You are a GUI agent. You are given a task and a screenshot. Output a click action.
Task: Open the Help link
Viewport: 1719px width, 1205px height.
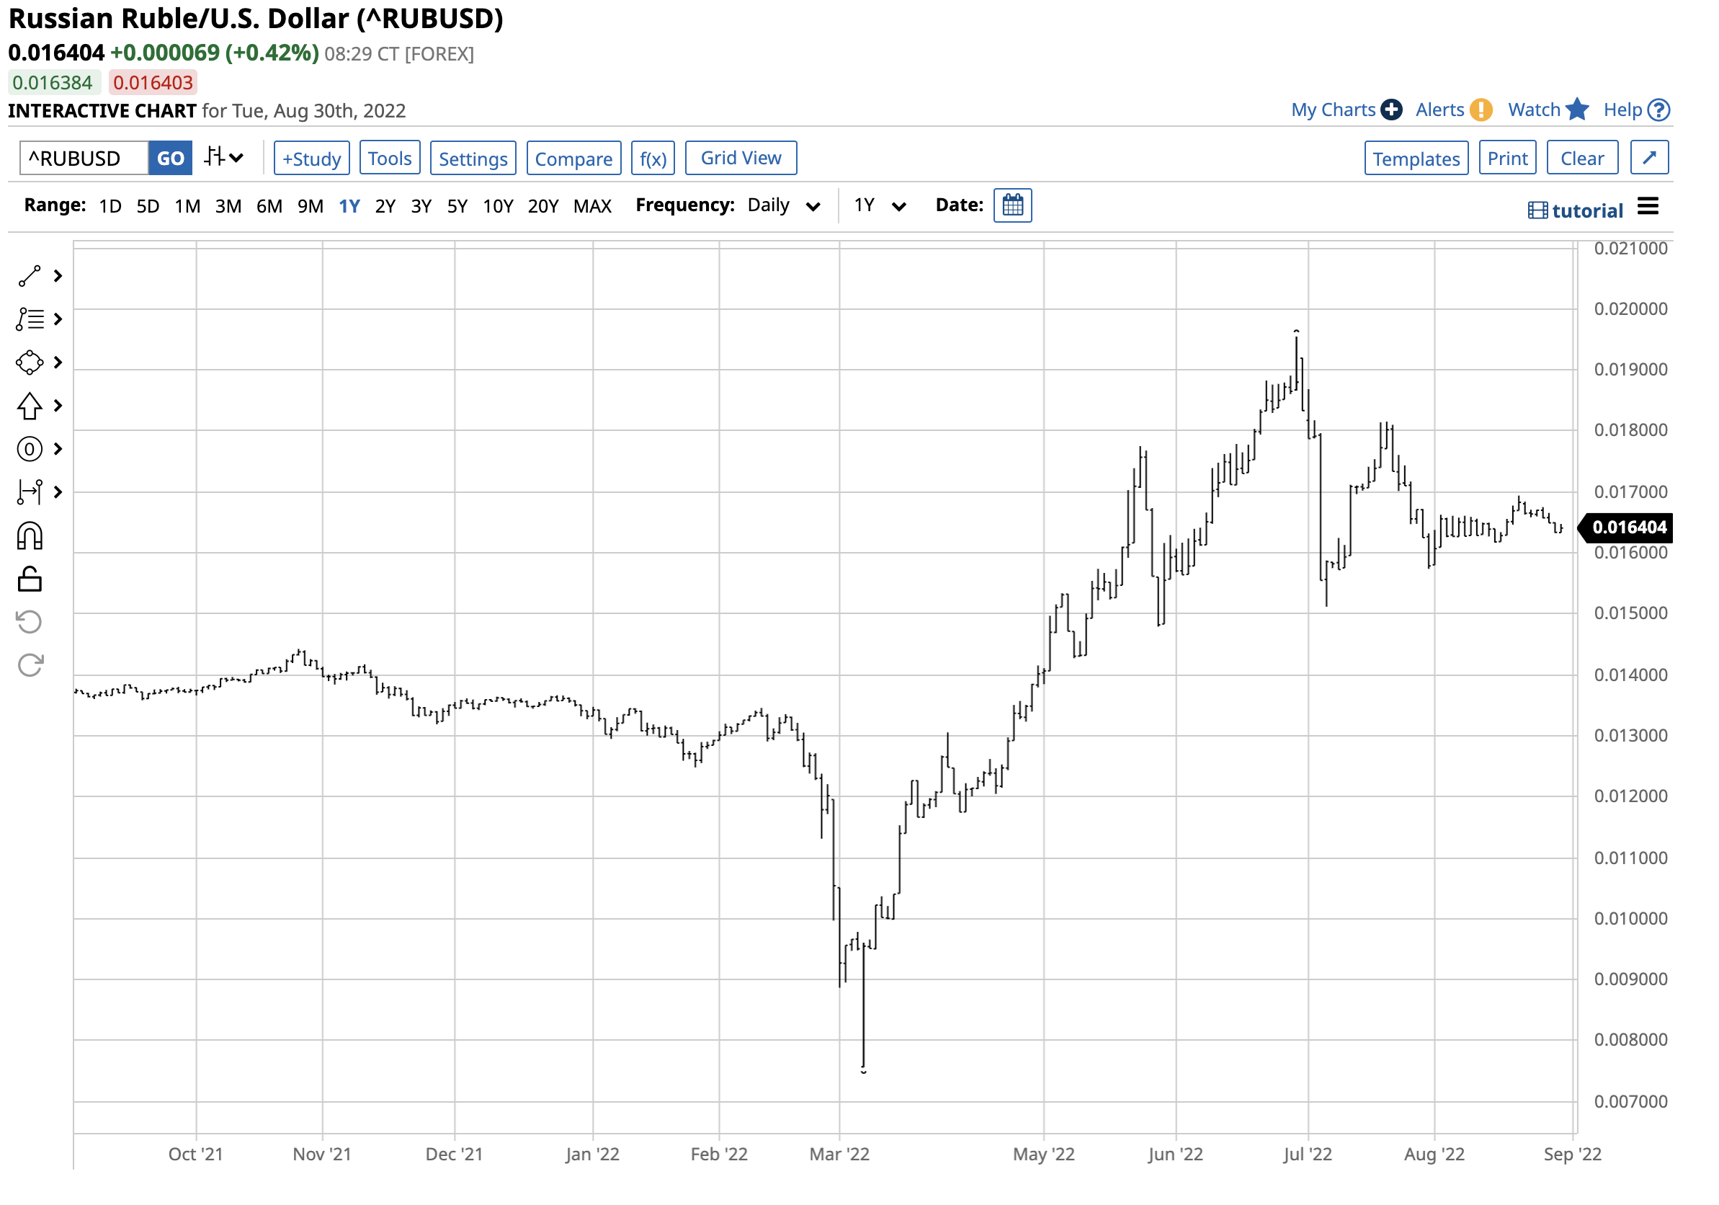click(x=1622, y=110)
